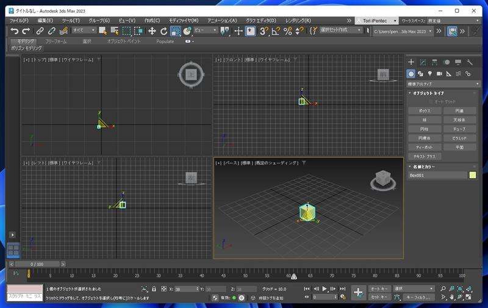Open the 編集(E) menu
Image resolution: width=488 pixels, height=308 pixels.
[45, 21]
